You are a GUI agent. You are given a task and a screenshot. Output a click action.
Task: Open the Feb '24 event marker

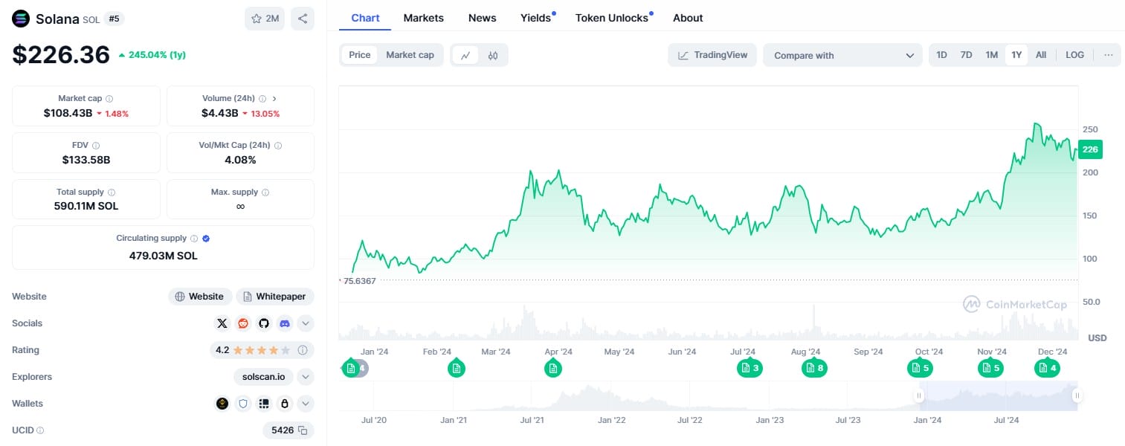[457, 368]
